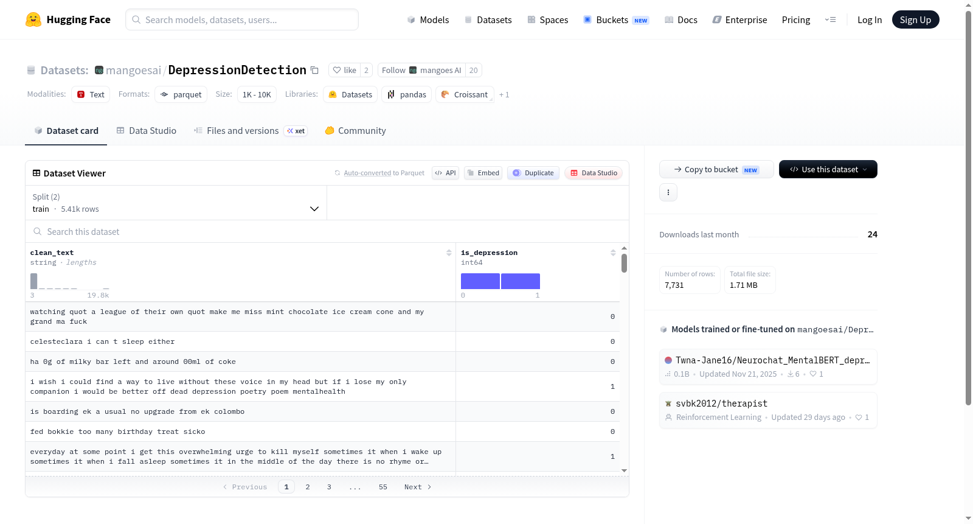
Task: Sort the is_depression column
Action: pos(613,253)
